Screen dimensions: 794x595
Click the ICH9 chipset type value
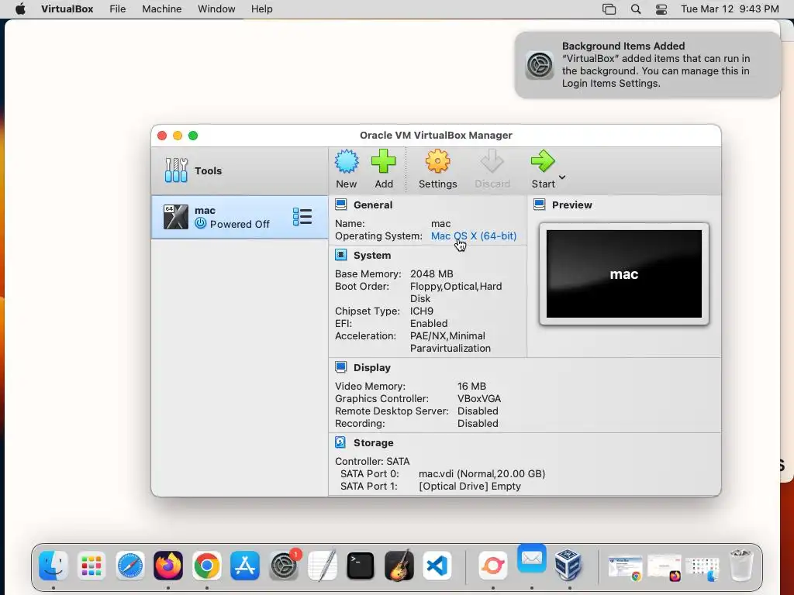pyautogui.click(x=421, y=311)
